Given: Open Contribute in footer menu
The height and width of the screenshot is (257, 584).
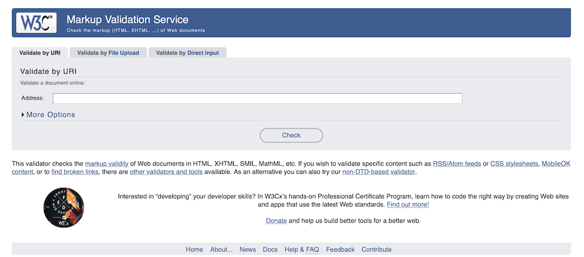Looking at the screenshot, I should [376, 250].
